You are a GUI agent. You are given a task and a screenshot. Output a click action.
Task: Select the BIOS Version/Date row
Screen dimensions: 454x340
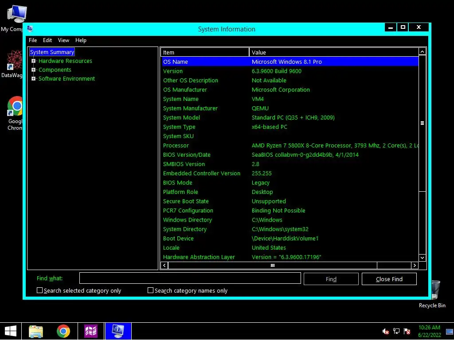pyautogui.click(x=290, y=155)
